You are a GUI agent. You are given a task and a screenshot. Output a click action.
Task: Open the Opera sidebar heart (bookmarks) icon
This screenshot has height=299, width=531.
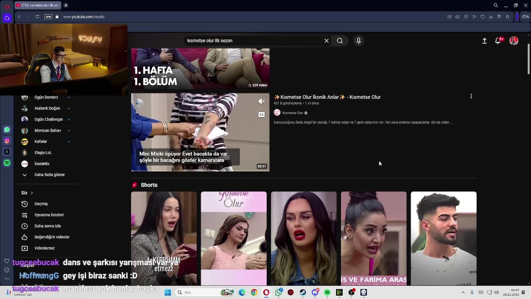point(7,261)
